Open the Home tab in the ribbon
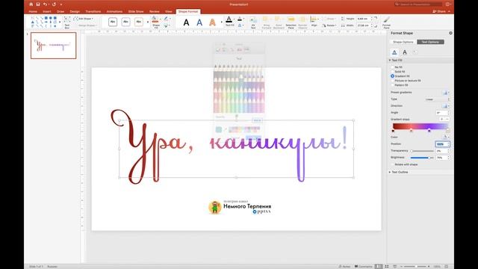Viewport: 478px width, 269px height. 33,12
